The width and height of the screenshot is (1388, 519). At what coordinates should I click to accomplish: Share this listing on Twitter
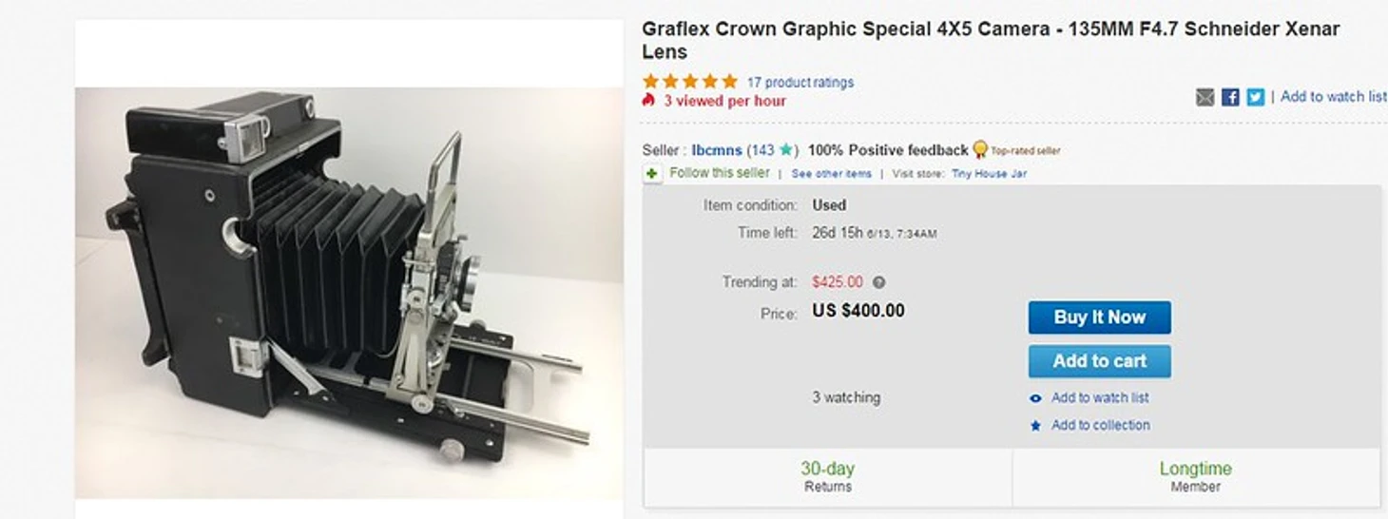pyautogui.click(x=1255, y=97)
